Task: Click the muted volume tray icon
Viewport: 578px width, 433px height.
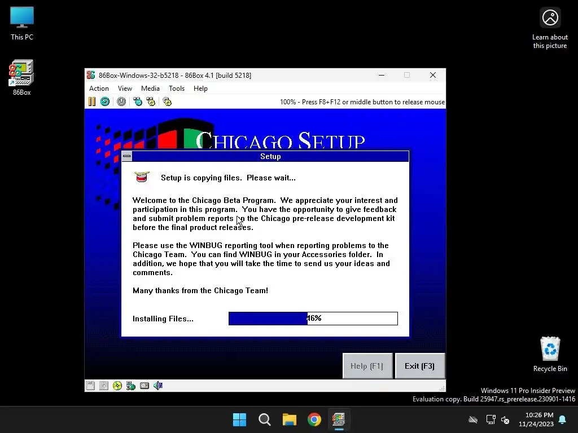Action: [505, 419]
